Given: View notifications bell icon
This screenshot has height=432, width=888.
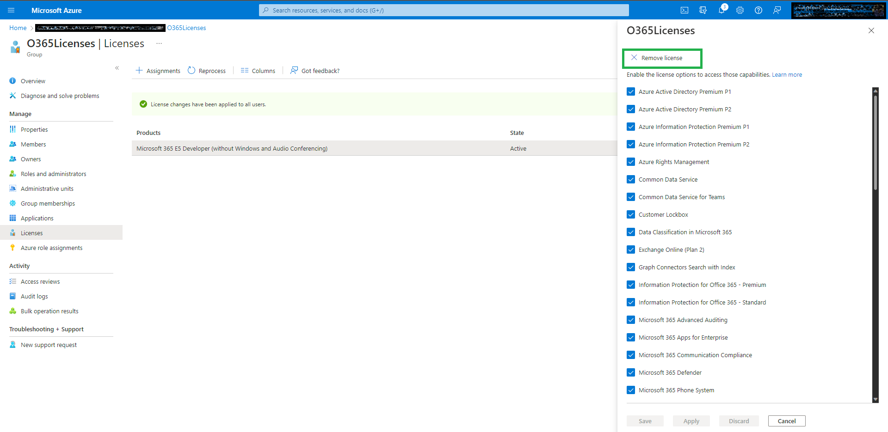Looking at the screenshot, I should click(x=721, y=10).
